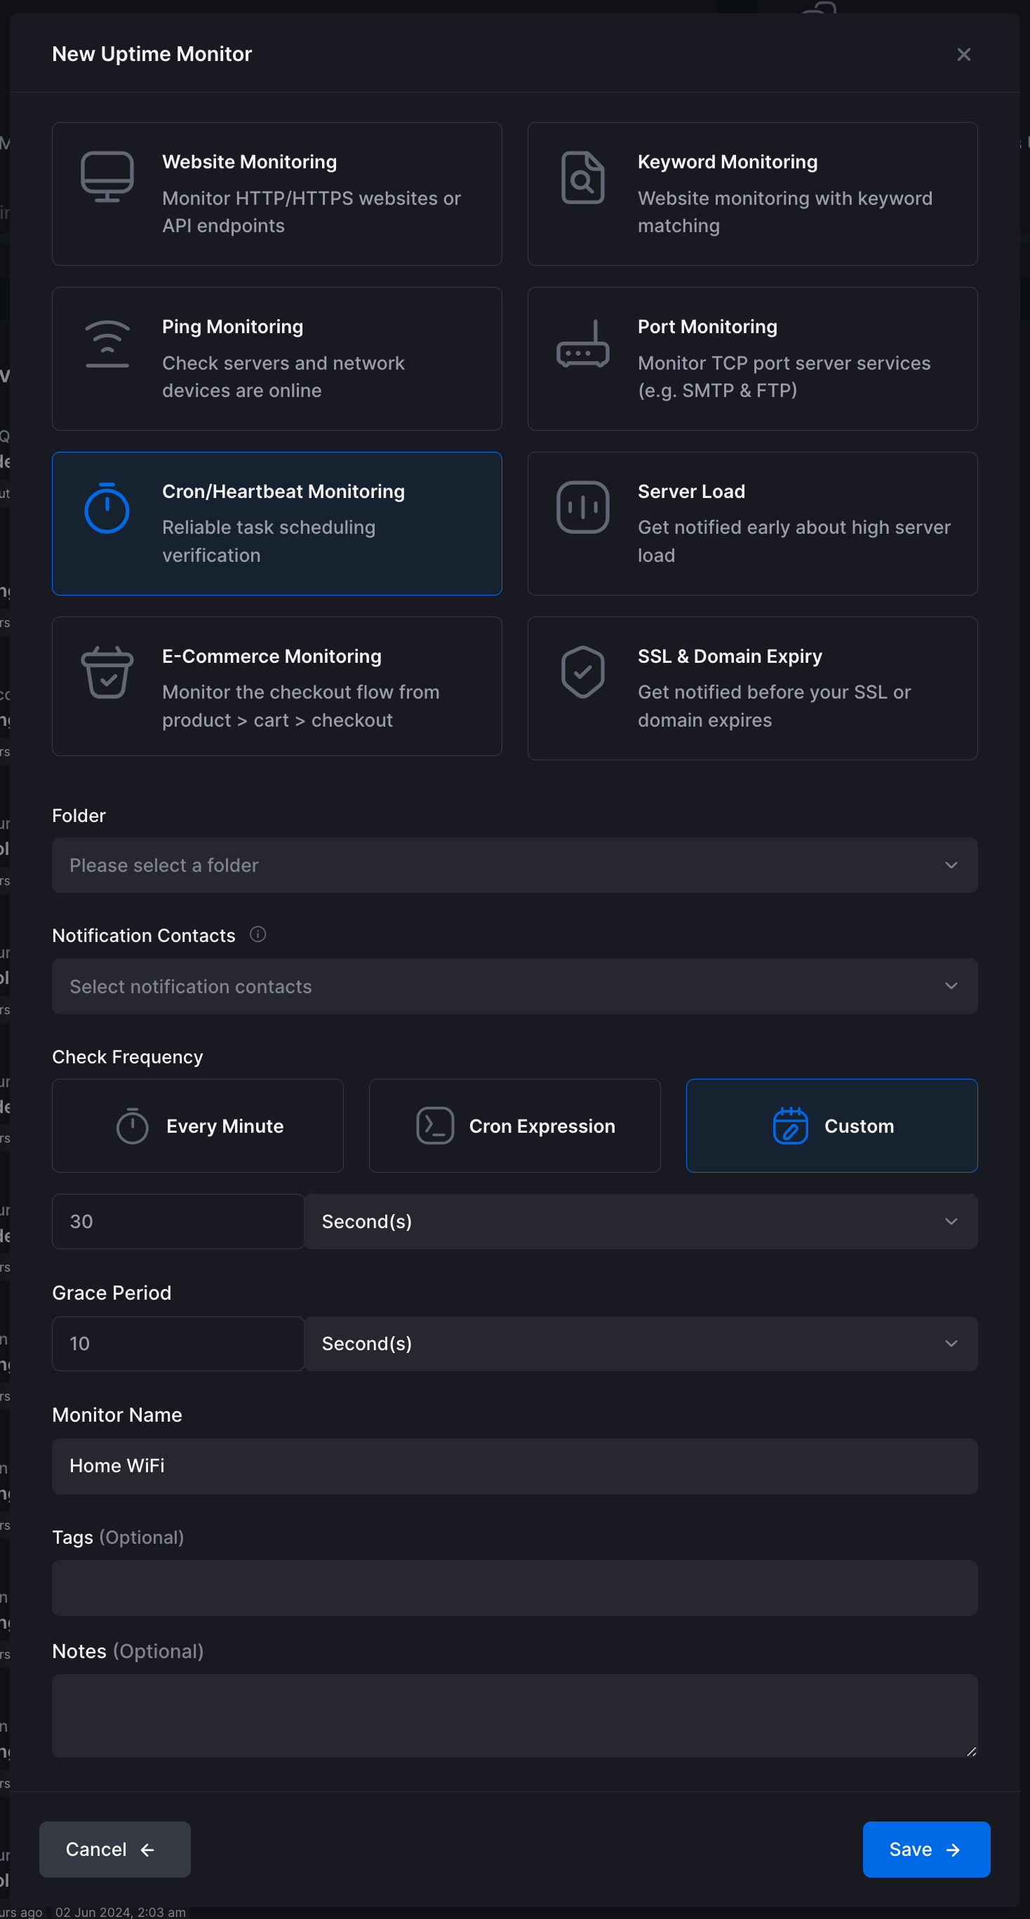This screenshot has width=1030, height=1919.
Task: Click the Monitor Name input field
Action: point(514,1465)
